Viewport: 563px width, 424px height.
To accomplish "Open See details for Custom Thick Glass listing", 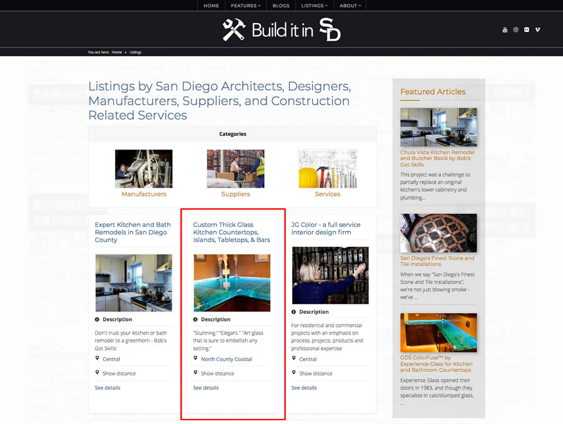I will coord(206,388).
